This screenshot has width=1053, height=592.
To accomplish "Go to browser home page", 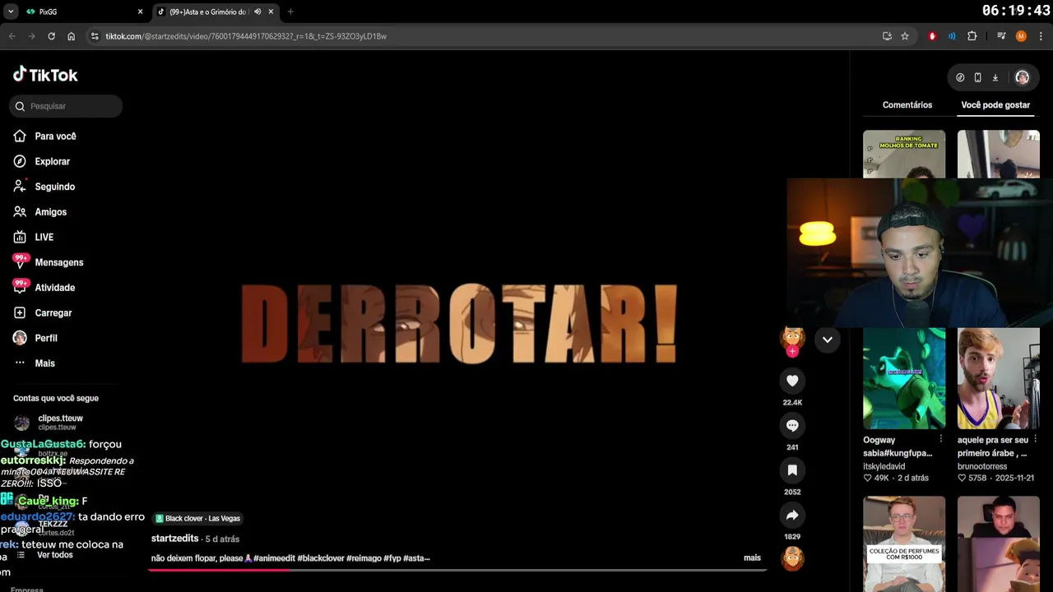I will [72, 36].
